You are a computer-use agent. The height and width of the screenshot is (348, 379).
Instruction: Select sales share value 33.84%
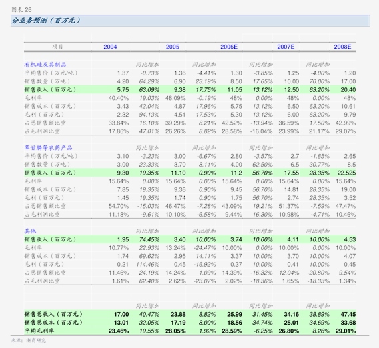pyautogui.click(x=119, y=123)
